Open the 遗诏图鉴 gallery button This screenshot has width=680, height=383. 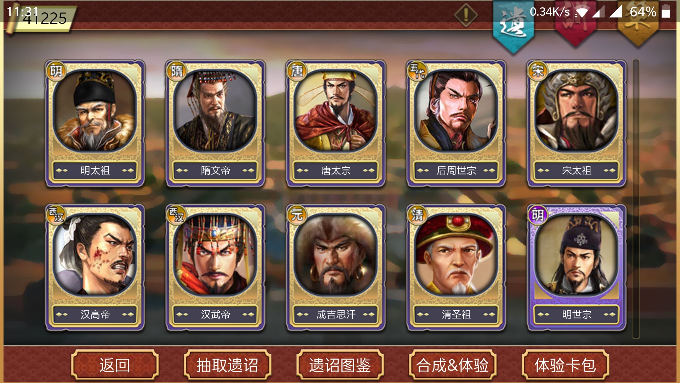click(x=340, y=365)
